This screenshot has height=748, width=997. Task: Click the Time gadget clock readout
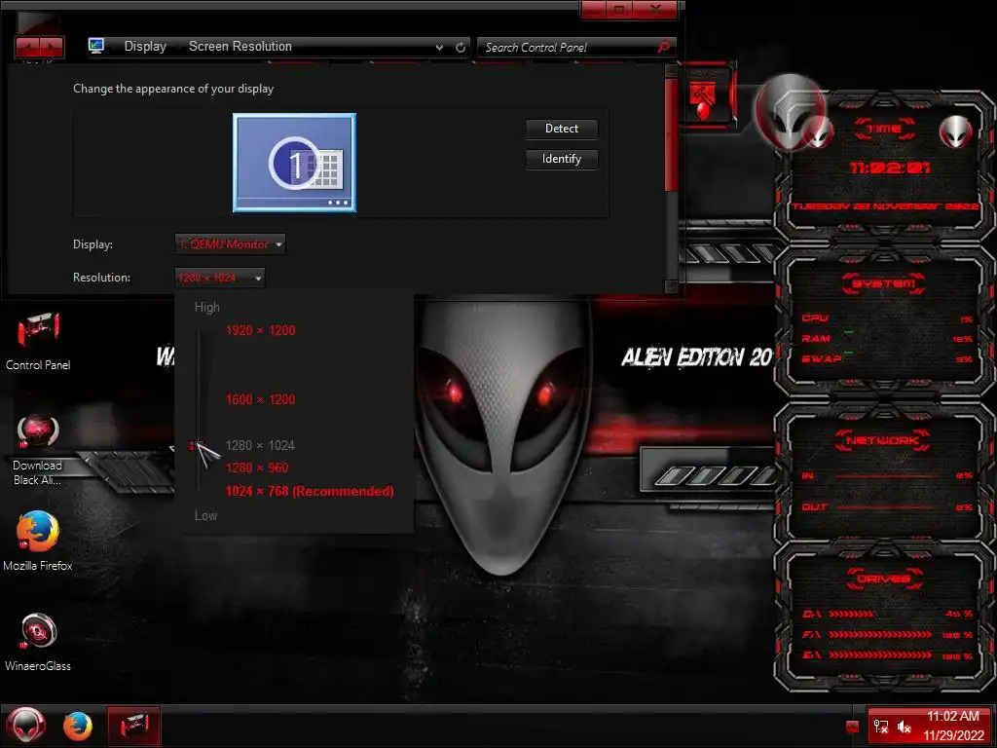point(890,168)
